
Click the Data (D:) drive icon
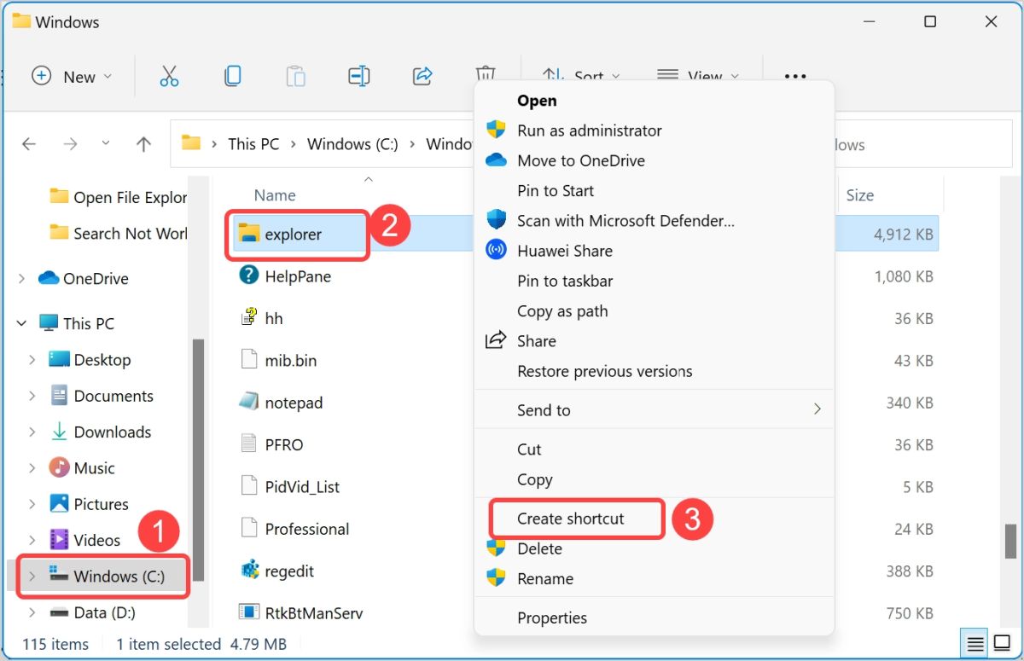(59, 612)
